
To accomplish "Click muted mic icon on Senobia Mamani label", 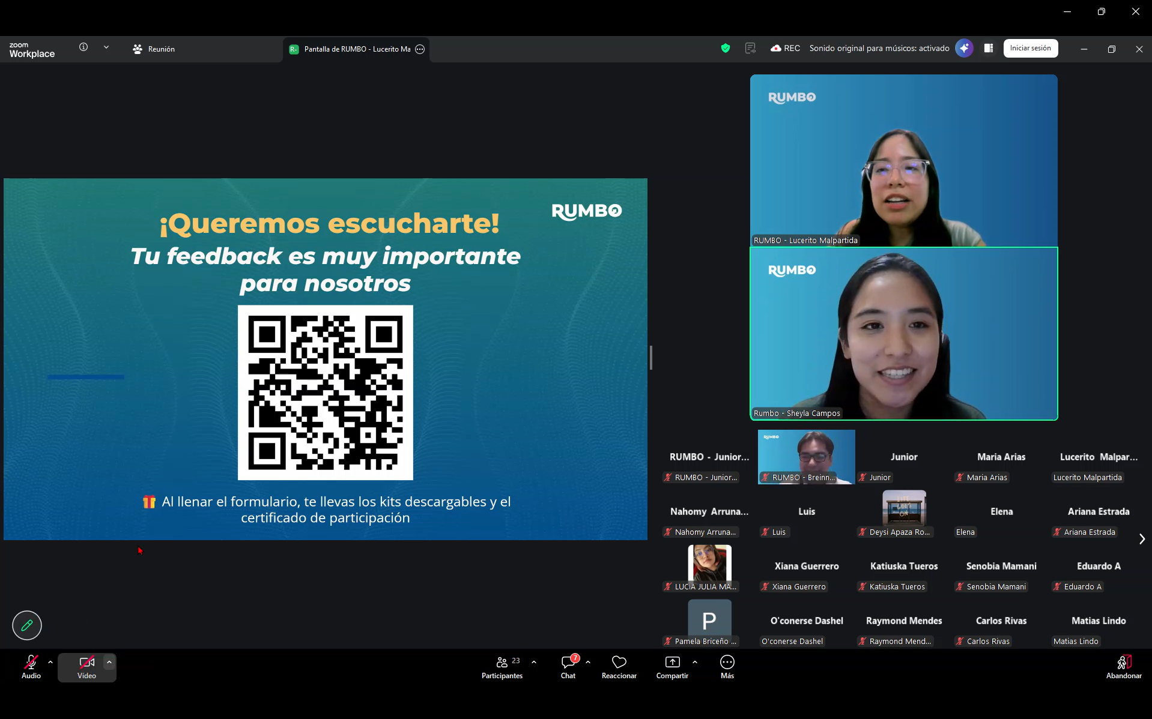I will point(960,587).
